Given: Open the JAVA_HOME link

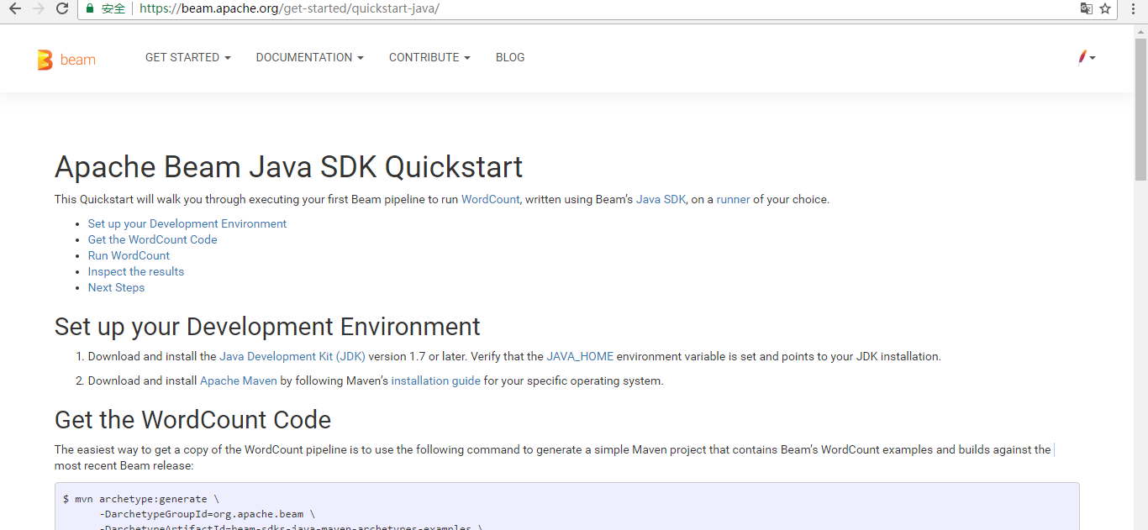Looking at the screenshot, I should (x=580, y=356).
